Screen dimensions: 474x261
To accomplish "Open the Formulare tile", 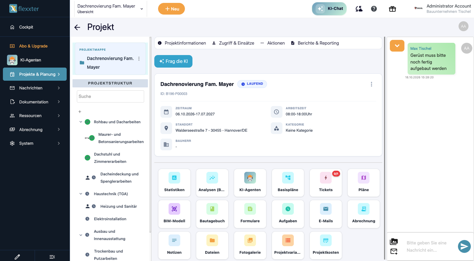I will [250, 214].
